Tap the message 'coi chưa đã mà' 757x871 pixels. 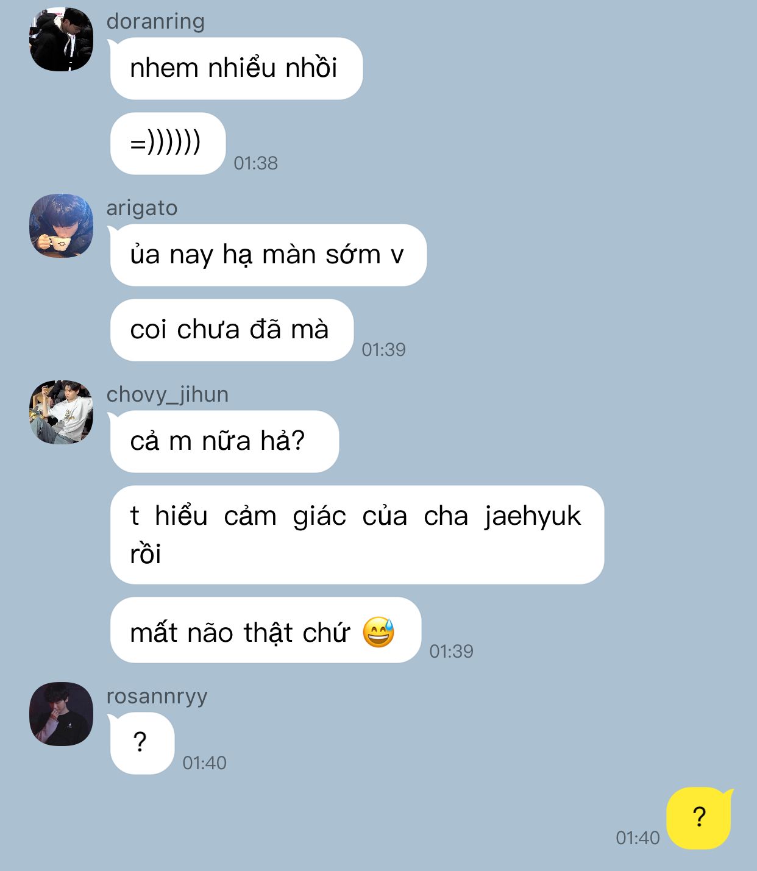pyautogui.click(x=232, y=330)
